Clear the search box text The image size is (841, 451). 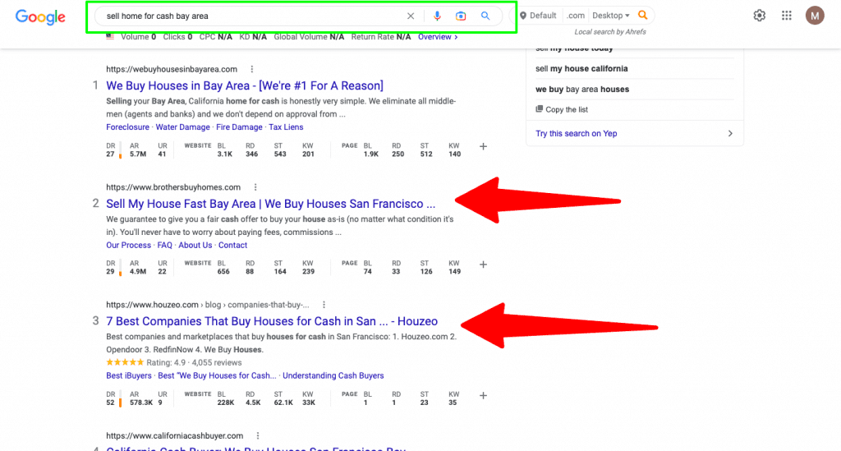(x=411, y=16)
